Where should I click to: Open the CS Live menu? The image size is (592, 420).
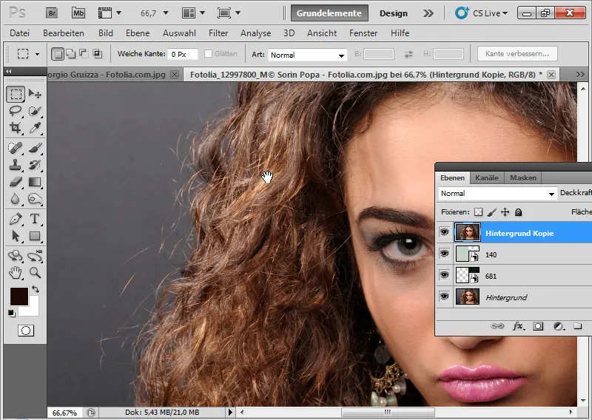[482, 13]
